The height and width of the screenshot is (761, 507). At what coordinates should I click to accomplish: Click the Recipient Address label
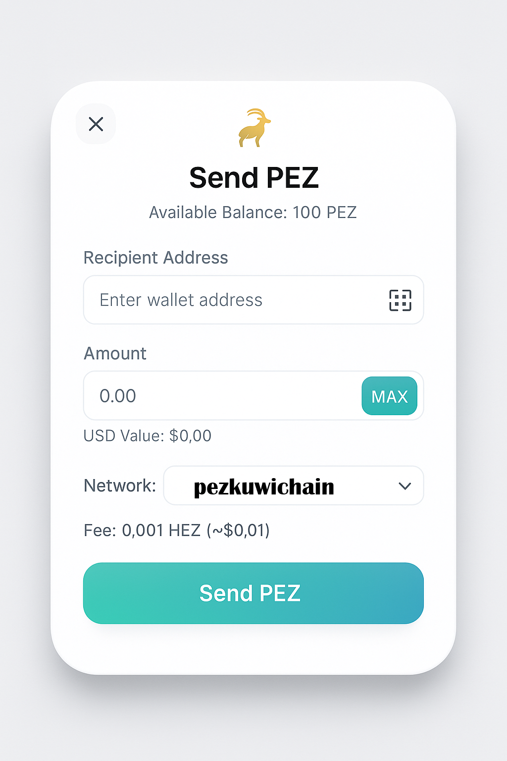click(155, 258)
